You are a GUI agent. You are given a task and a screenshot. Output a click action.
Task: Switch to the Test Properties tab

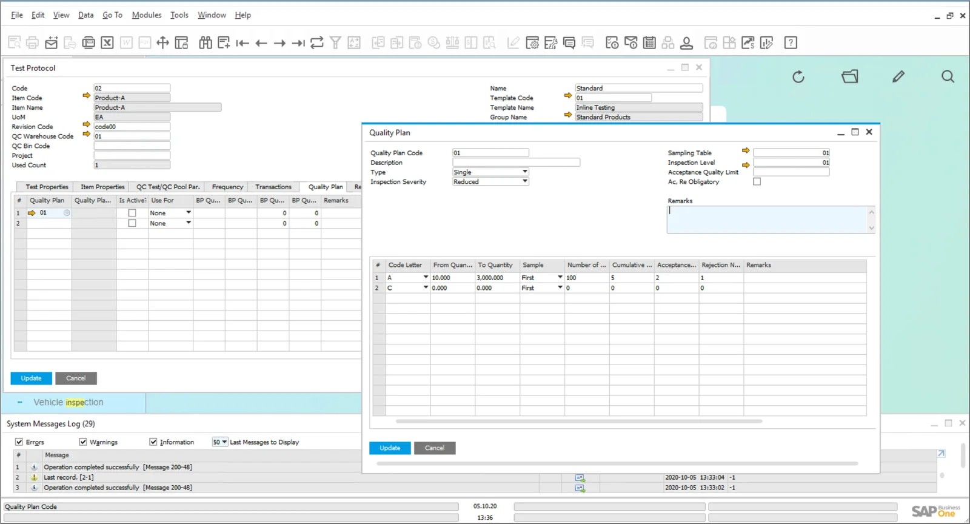47,187
